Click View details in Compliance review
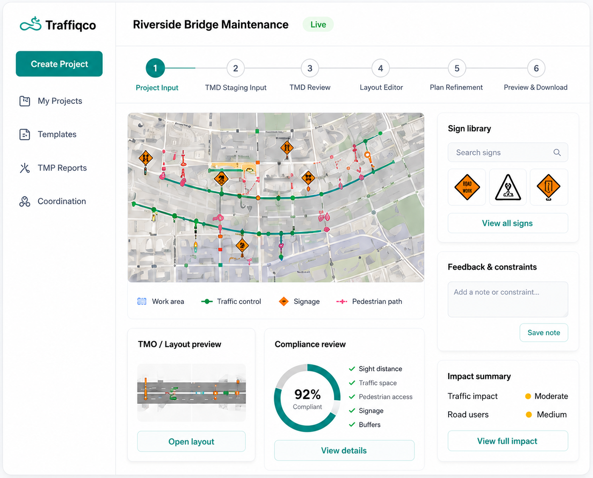This screenshot has height=478, width=593. [x=344, y=450]
